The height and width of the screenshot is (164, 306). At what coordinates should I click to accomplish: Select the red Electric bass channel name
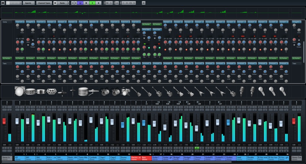(x=136, y=158)
